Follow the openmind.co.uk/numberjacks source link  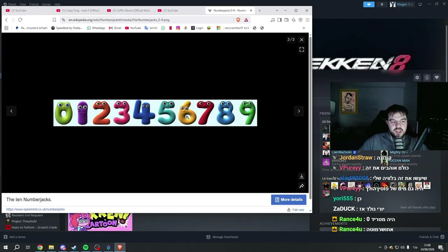point(35,209)
